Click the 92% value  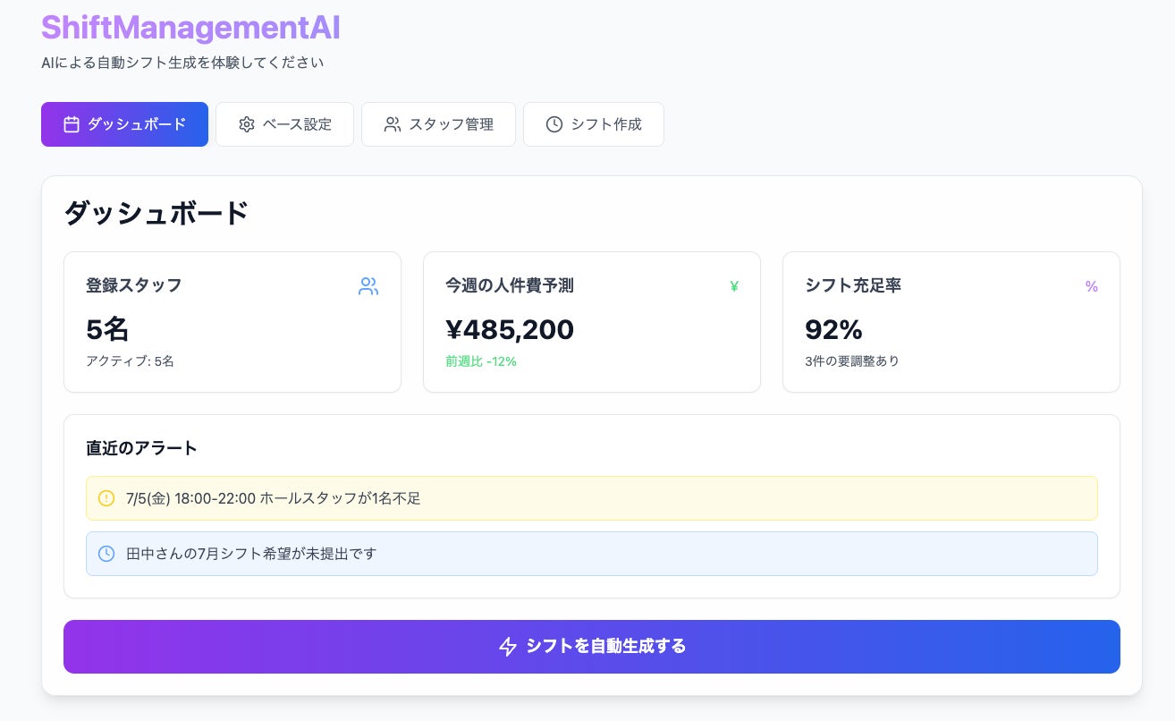833,329
